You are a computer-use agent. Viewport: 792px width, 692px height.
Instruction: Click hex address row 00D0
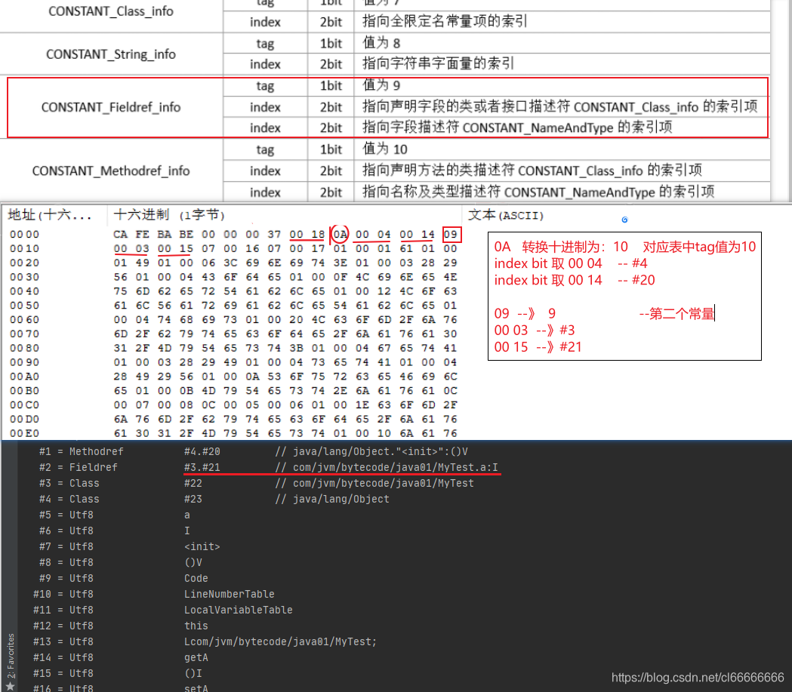coord(24,419)
